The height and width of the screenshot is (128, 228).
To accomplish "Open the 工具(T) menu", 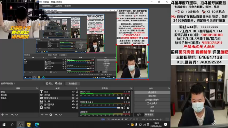I will coord(58,6).
